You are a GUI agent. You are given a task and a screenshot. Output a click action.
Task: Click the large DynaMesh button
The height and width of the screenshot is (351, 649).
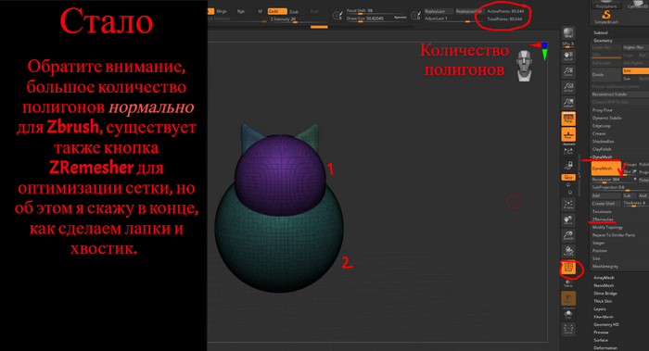(x=606, y=169)
